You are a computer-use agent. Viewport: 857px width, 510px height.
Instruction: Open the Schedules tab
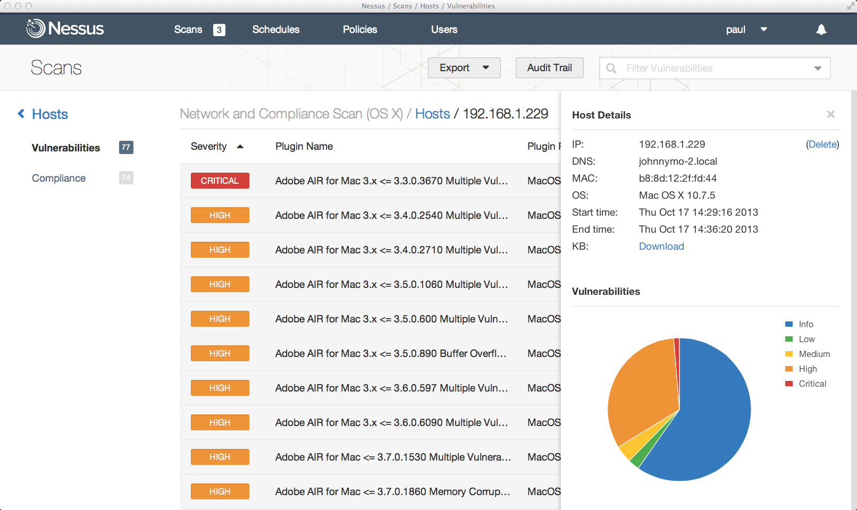tap(276, 29)
